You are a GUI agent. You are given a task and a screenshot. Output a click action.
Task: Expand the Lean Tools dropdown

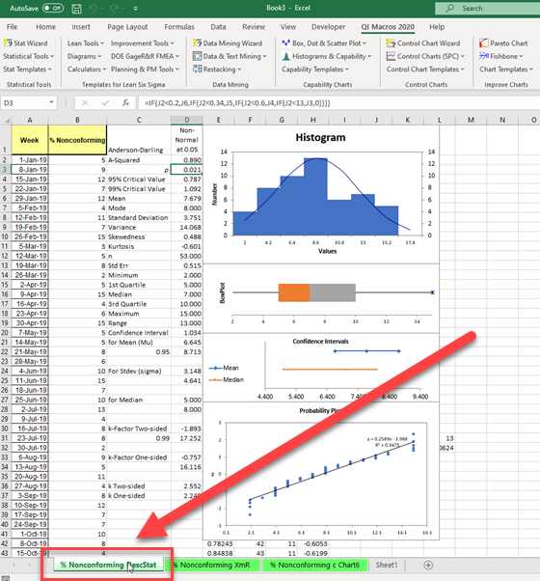86,43
